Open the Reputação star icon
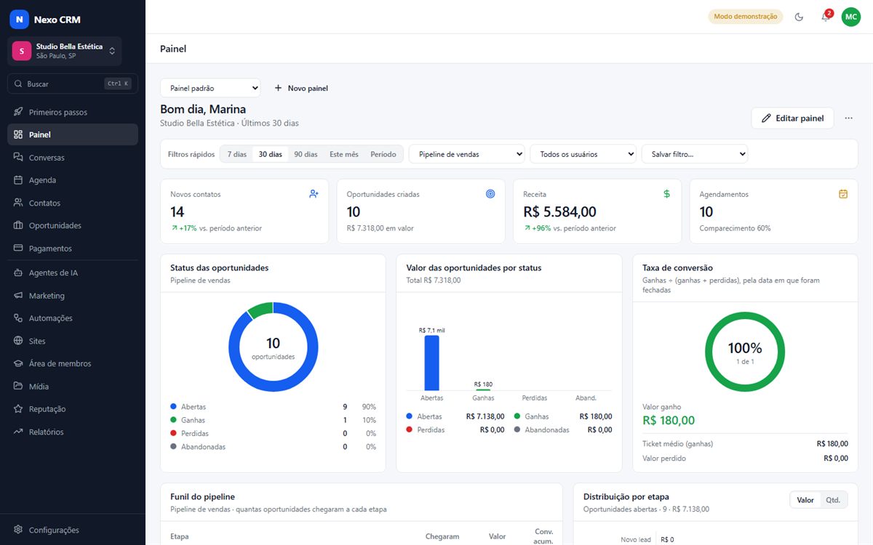Screen dimensions: 873x545 18,409
